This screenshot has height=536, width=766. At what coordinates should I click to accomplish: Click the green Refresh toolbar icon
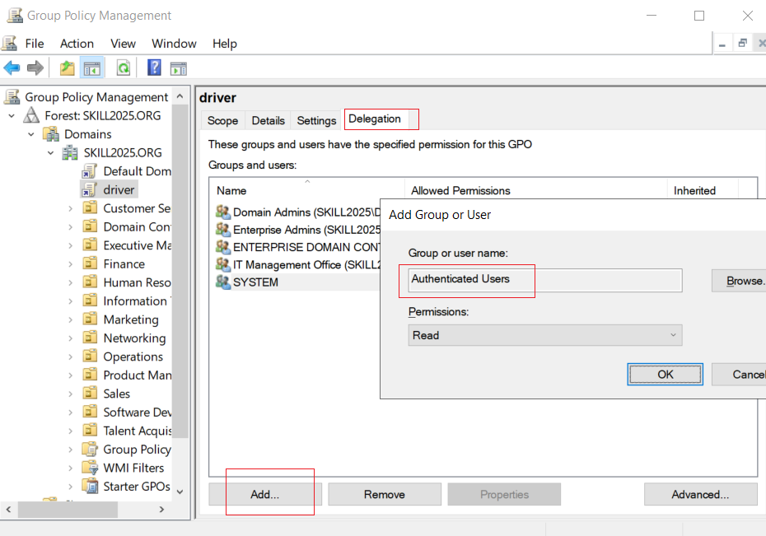click(x=124, y=68)
